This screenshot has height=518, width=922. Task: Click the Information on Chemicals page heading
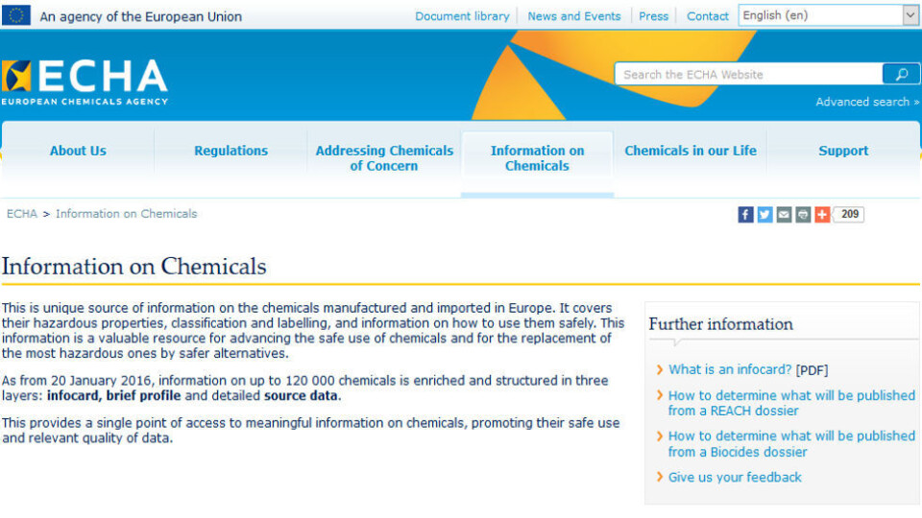(134, 267)
